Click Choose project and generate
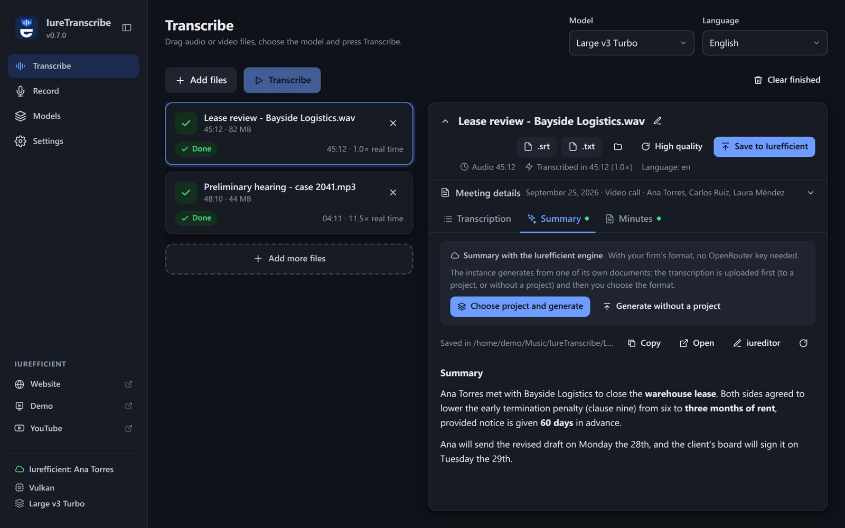The width and height of the screenshot is (845, 528). click(x=520, y=306)
